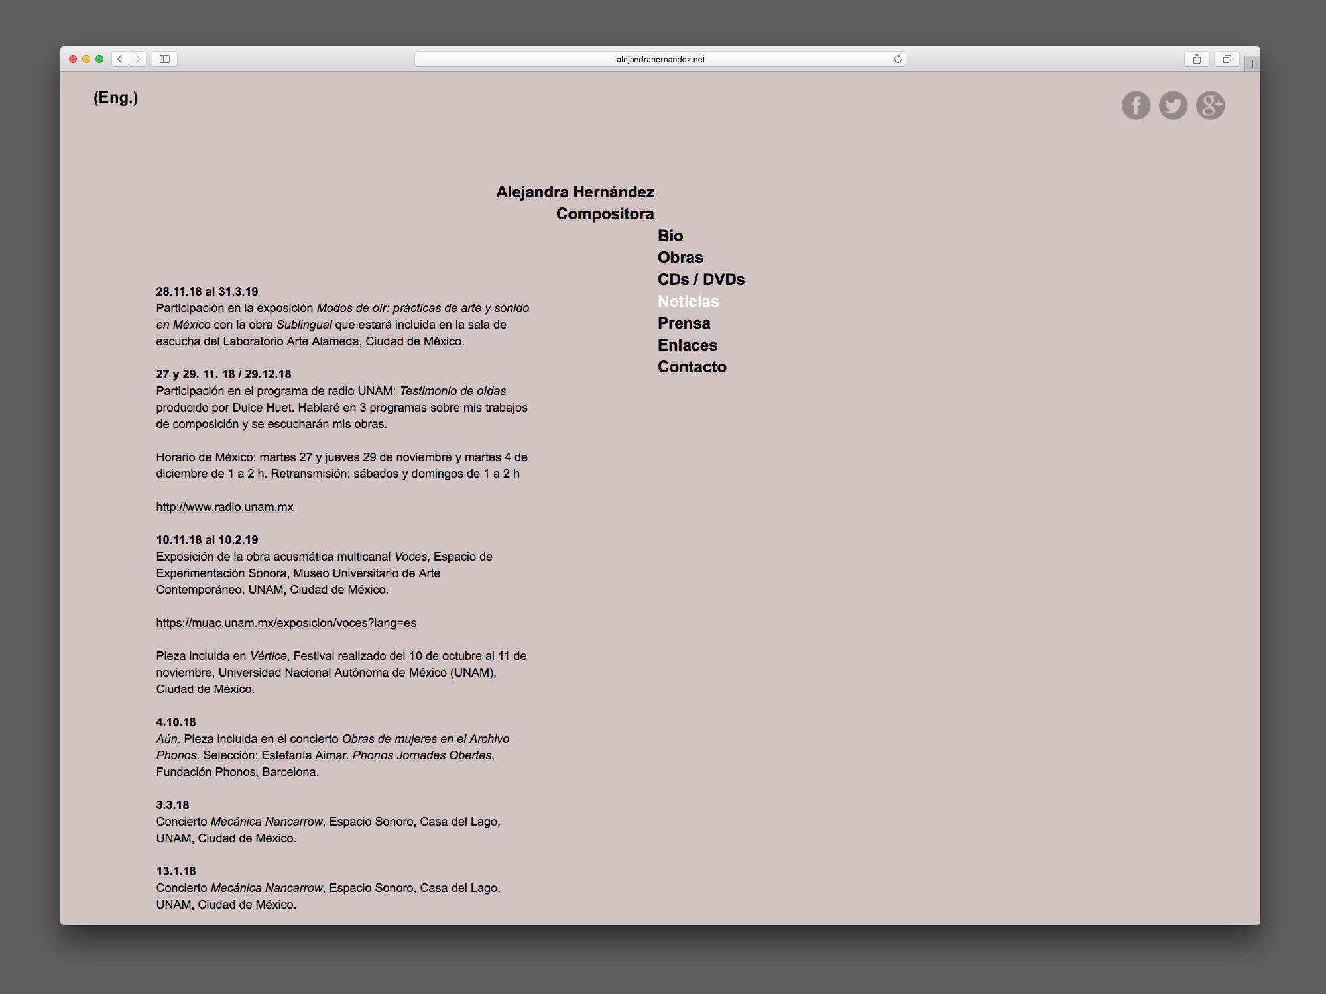
Task: Go back with the browser back arrow
Action: click(120, 59)
